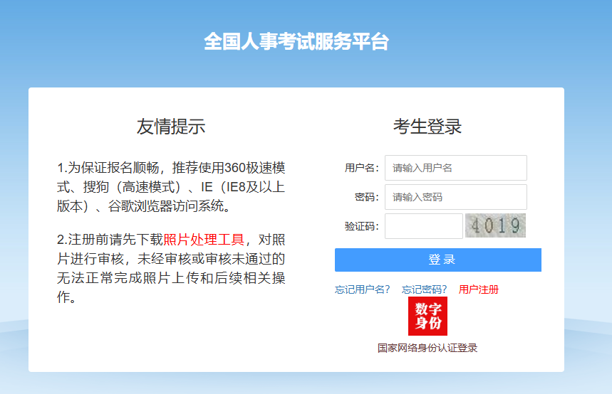
Task: Click the 验证码: field label
Action: point(361,226)
